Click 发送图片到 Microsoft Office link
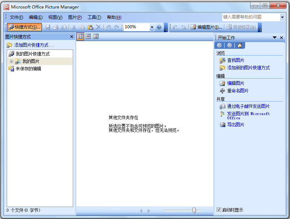This screenshot has width=290, height=219. tap(248, 116)
